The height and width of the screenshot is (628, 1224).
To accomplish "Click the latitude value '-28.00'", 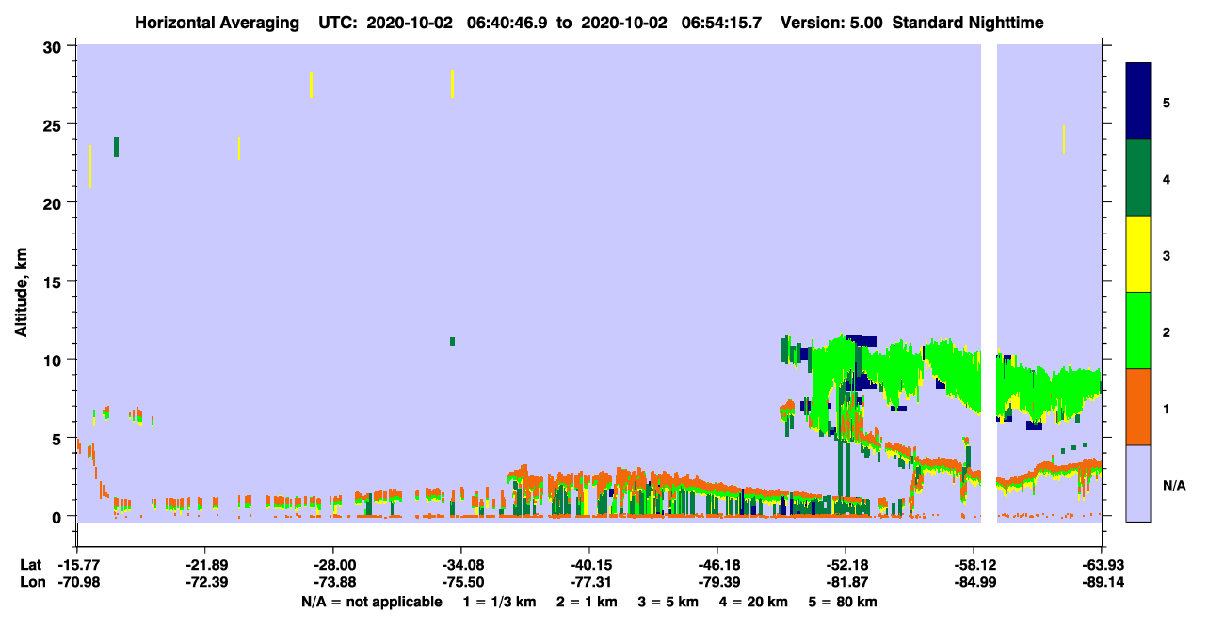I will (x=333, y=565).
